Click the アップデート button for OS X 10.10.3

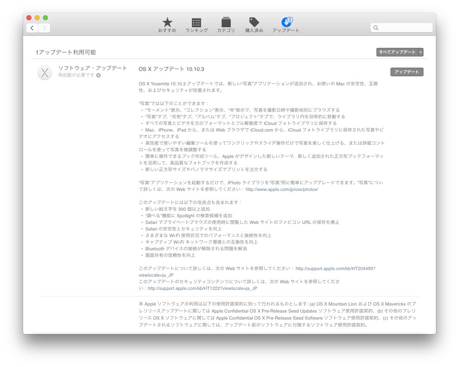[407, 72]
